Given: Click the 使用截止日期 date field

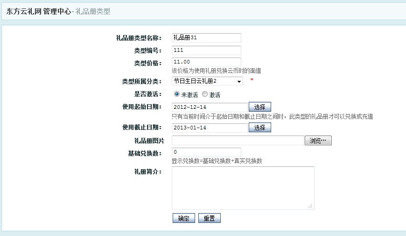Looking at the screenshot, I should [x=210, y=128].
